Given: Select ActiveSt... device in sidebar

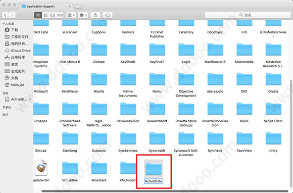Looking at the screenshot, I should [16, 99].
